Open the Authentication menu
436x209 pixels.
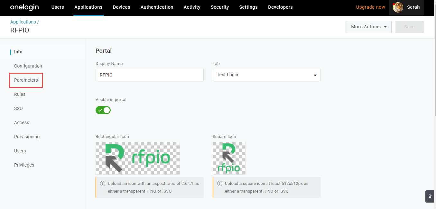157,7
